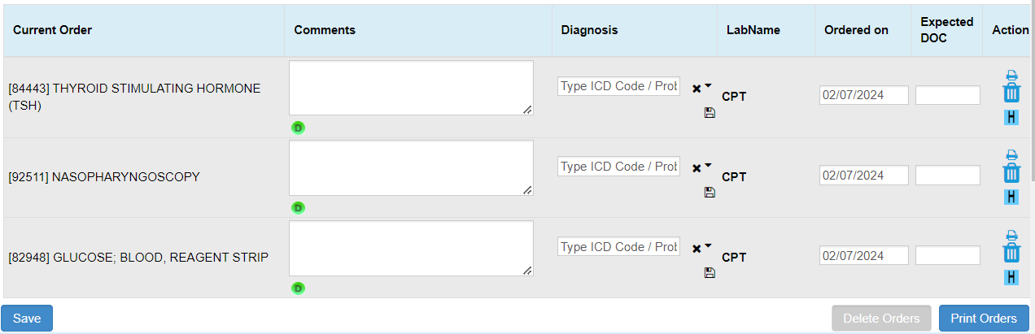The width and height of the screenshot is (1035, 334).
Task: Expand diagnosis dropdown caret for TSH row
Action: 708,85
